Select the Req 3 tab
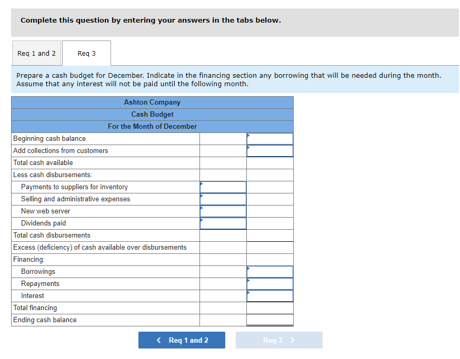The image size is (460, 359). tap(86, 53)
